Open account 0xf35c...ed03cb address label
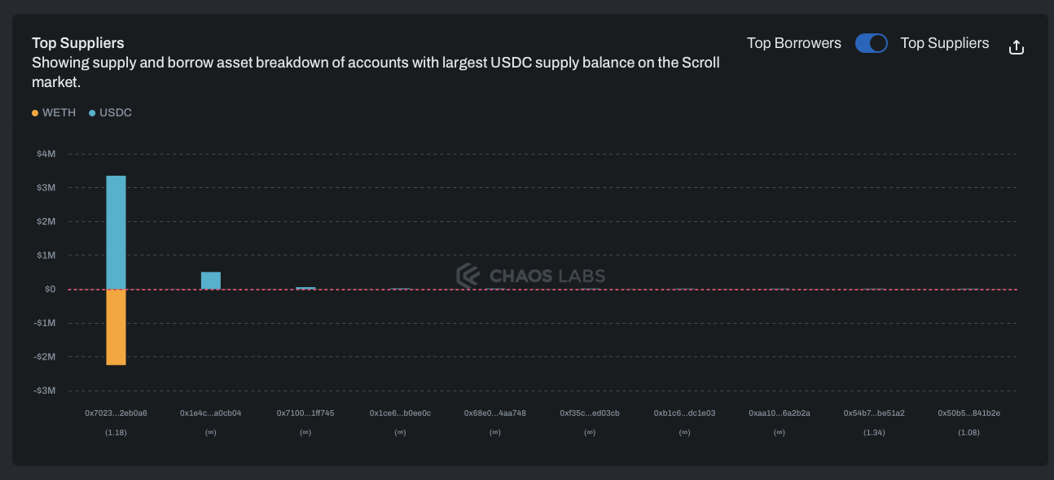Screen dimensions: 1054x480 tap(590, 413)
